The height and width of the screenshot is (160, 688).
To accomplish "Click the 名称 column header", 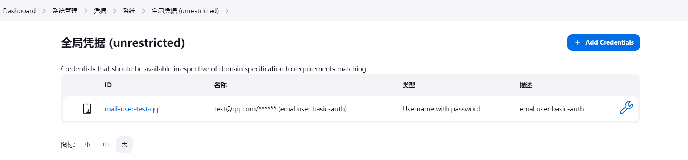I will coord(220,85).
